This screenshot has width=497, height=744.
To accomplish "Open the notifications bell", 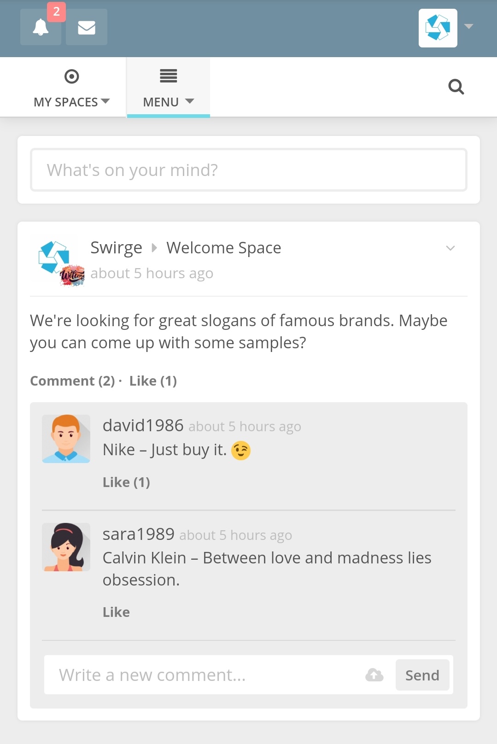I will pyautogui.click(x=41, y=27).
